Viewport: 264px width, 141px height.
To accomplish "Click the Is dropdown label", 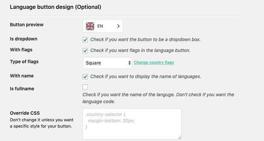I will point(23,39).
